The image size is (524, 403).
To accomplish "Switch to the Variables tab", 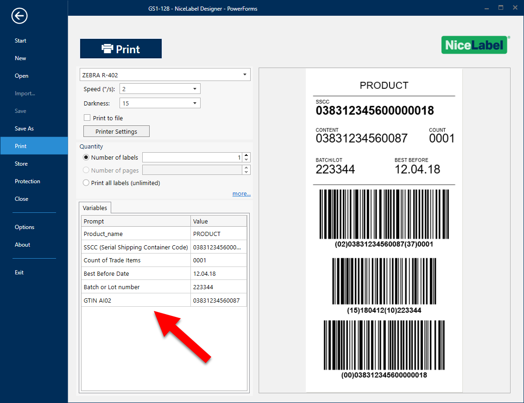I will pyautogui.click(x=95, y=208).
